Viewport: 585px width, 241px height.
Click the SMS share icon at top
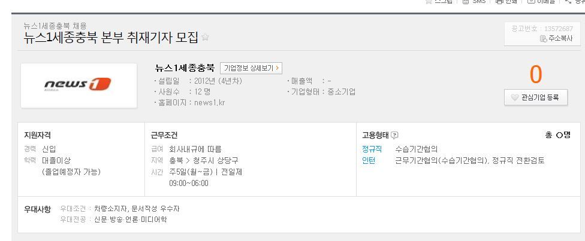465,2
